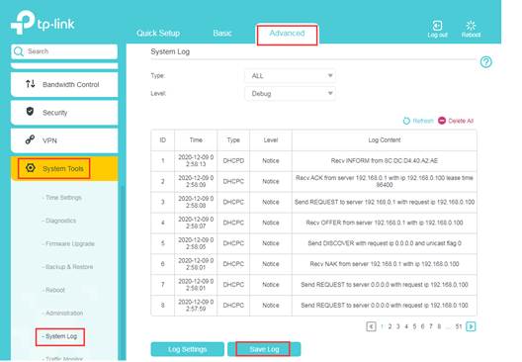Image resolution: width=522 pixels, height=362 pixels.
Task: Click in the Search input field
Action: tap(64, 51)
